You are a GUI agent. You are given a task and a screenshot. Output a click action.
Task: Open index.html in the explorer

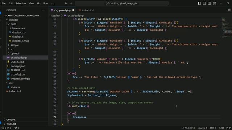(15, 91)
